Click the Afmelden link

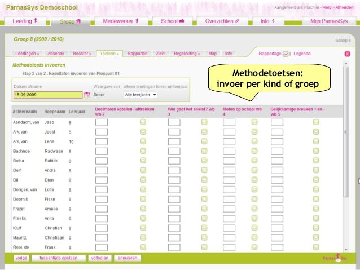tap(344, 7)
